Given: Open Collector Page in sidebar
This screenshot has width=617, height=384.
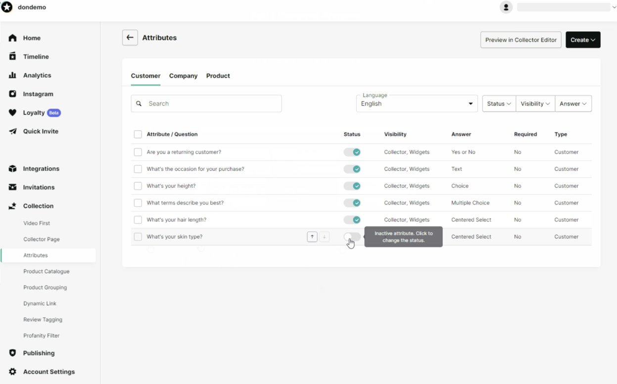Looking at the screenshot, I should pos(42,239).
